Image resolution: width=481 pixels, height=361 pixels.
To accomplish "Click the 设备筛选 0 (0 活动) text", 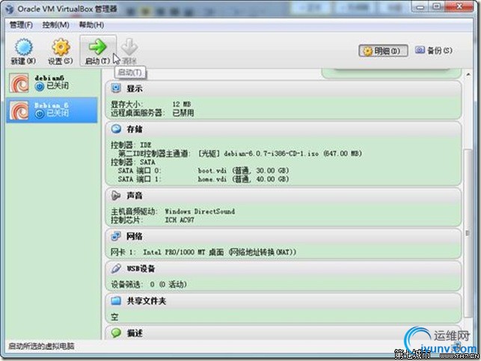I will coord(149,284).
